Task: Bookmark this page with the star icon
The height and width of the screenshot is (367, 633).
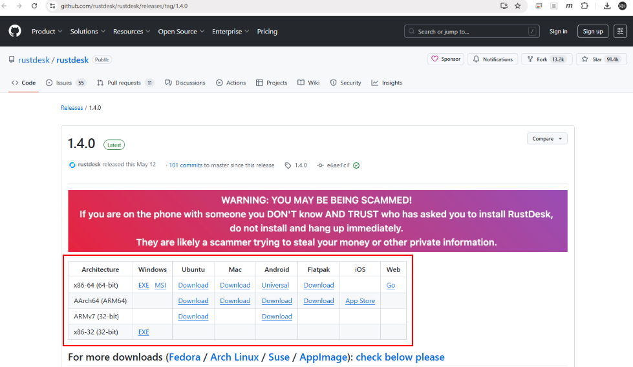Action: tap(517, 6)
